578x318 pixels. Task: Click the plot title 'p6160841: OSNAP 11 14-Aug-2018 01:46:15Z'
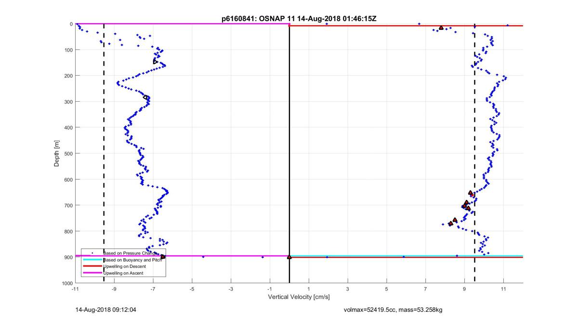(x=299, y=19)
